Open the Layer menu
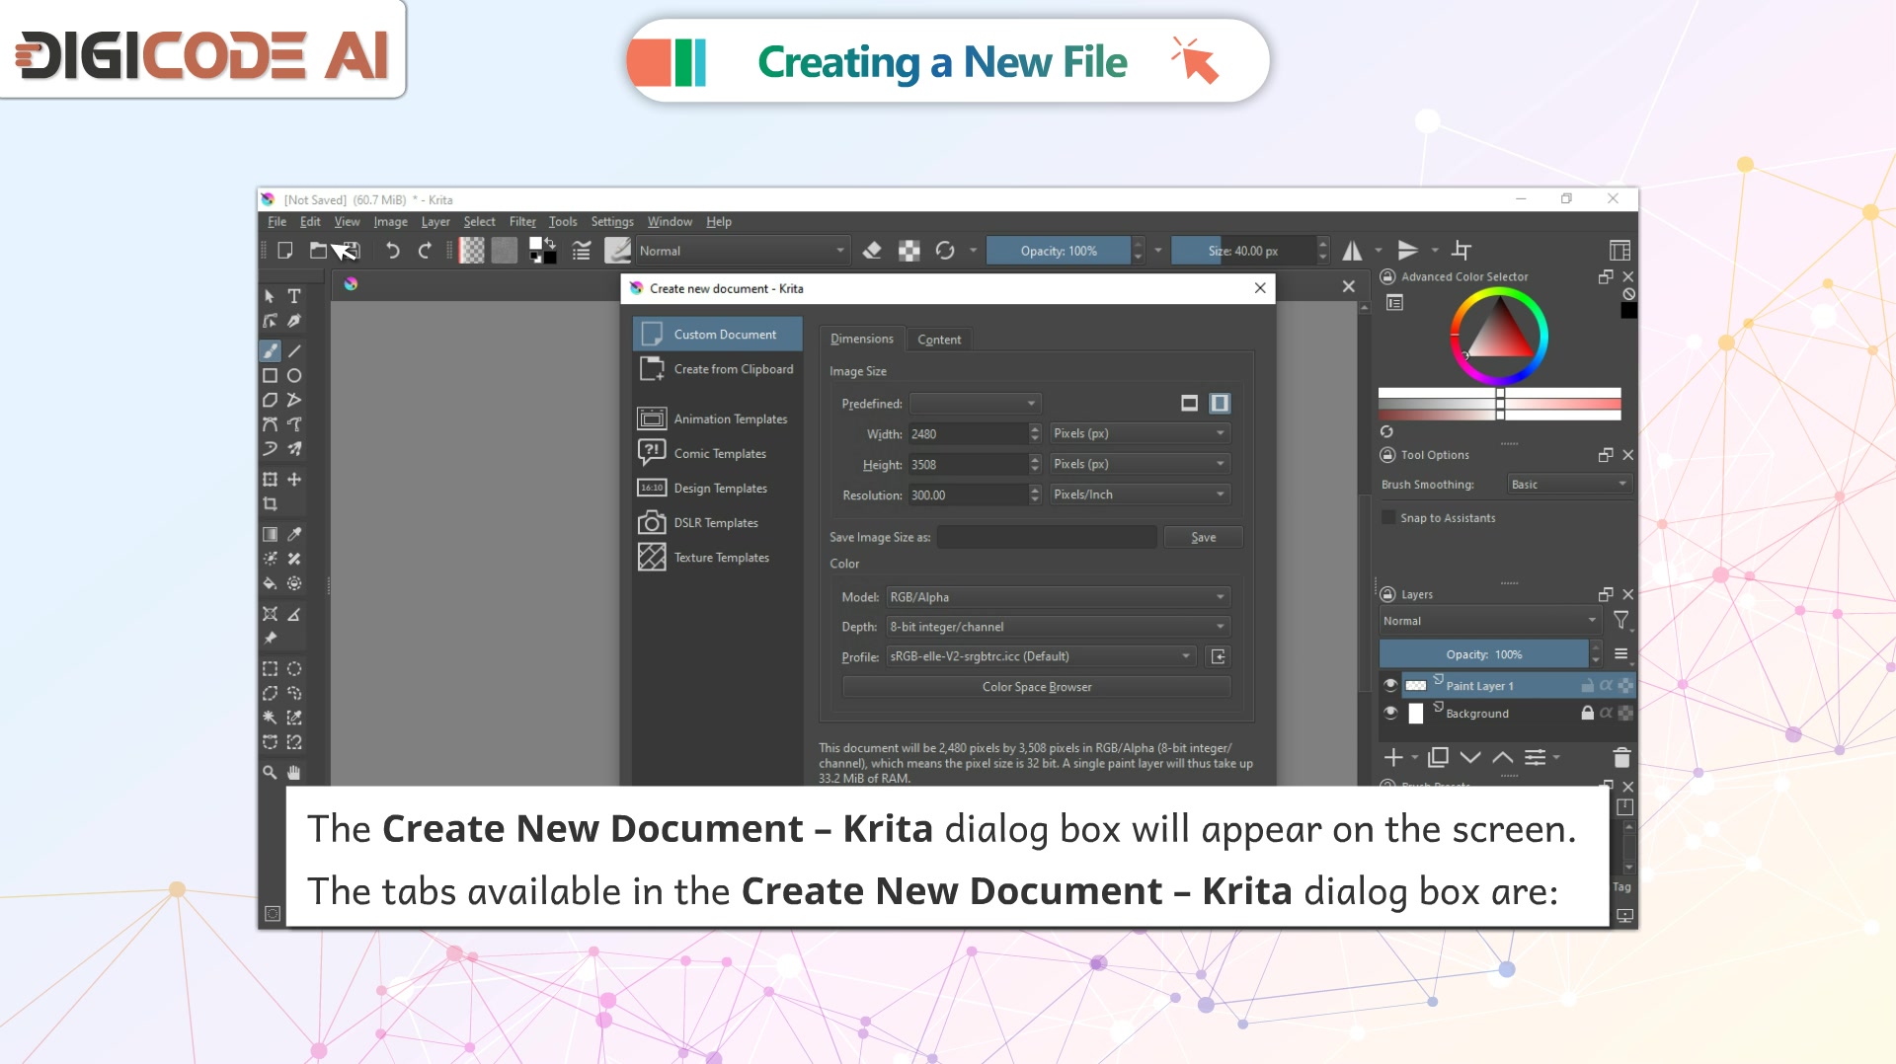1896x1064 pixels. pos(435,222)
